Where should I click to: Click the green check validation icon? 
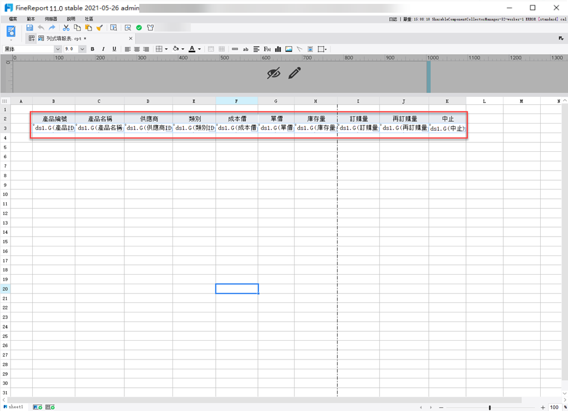(x=139, y=28)
